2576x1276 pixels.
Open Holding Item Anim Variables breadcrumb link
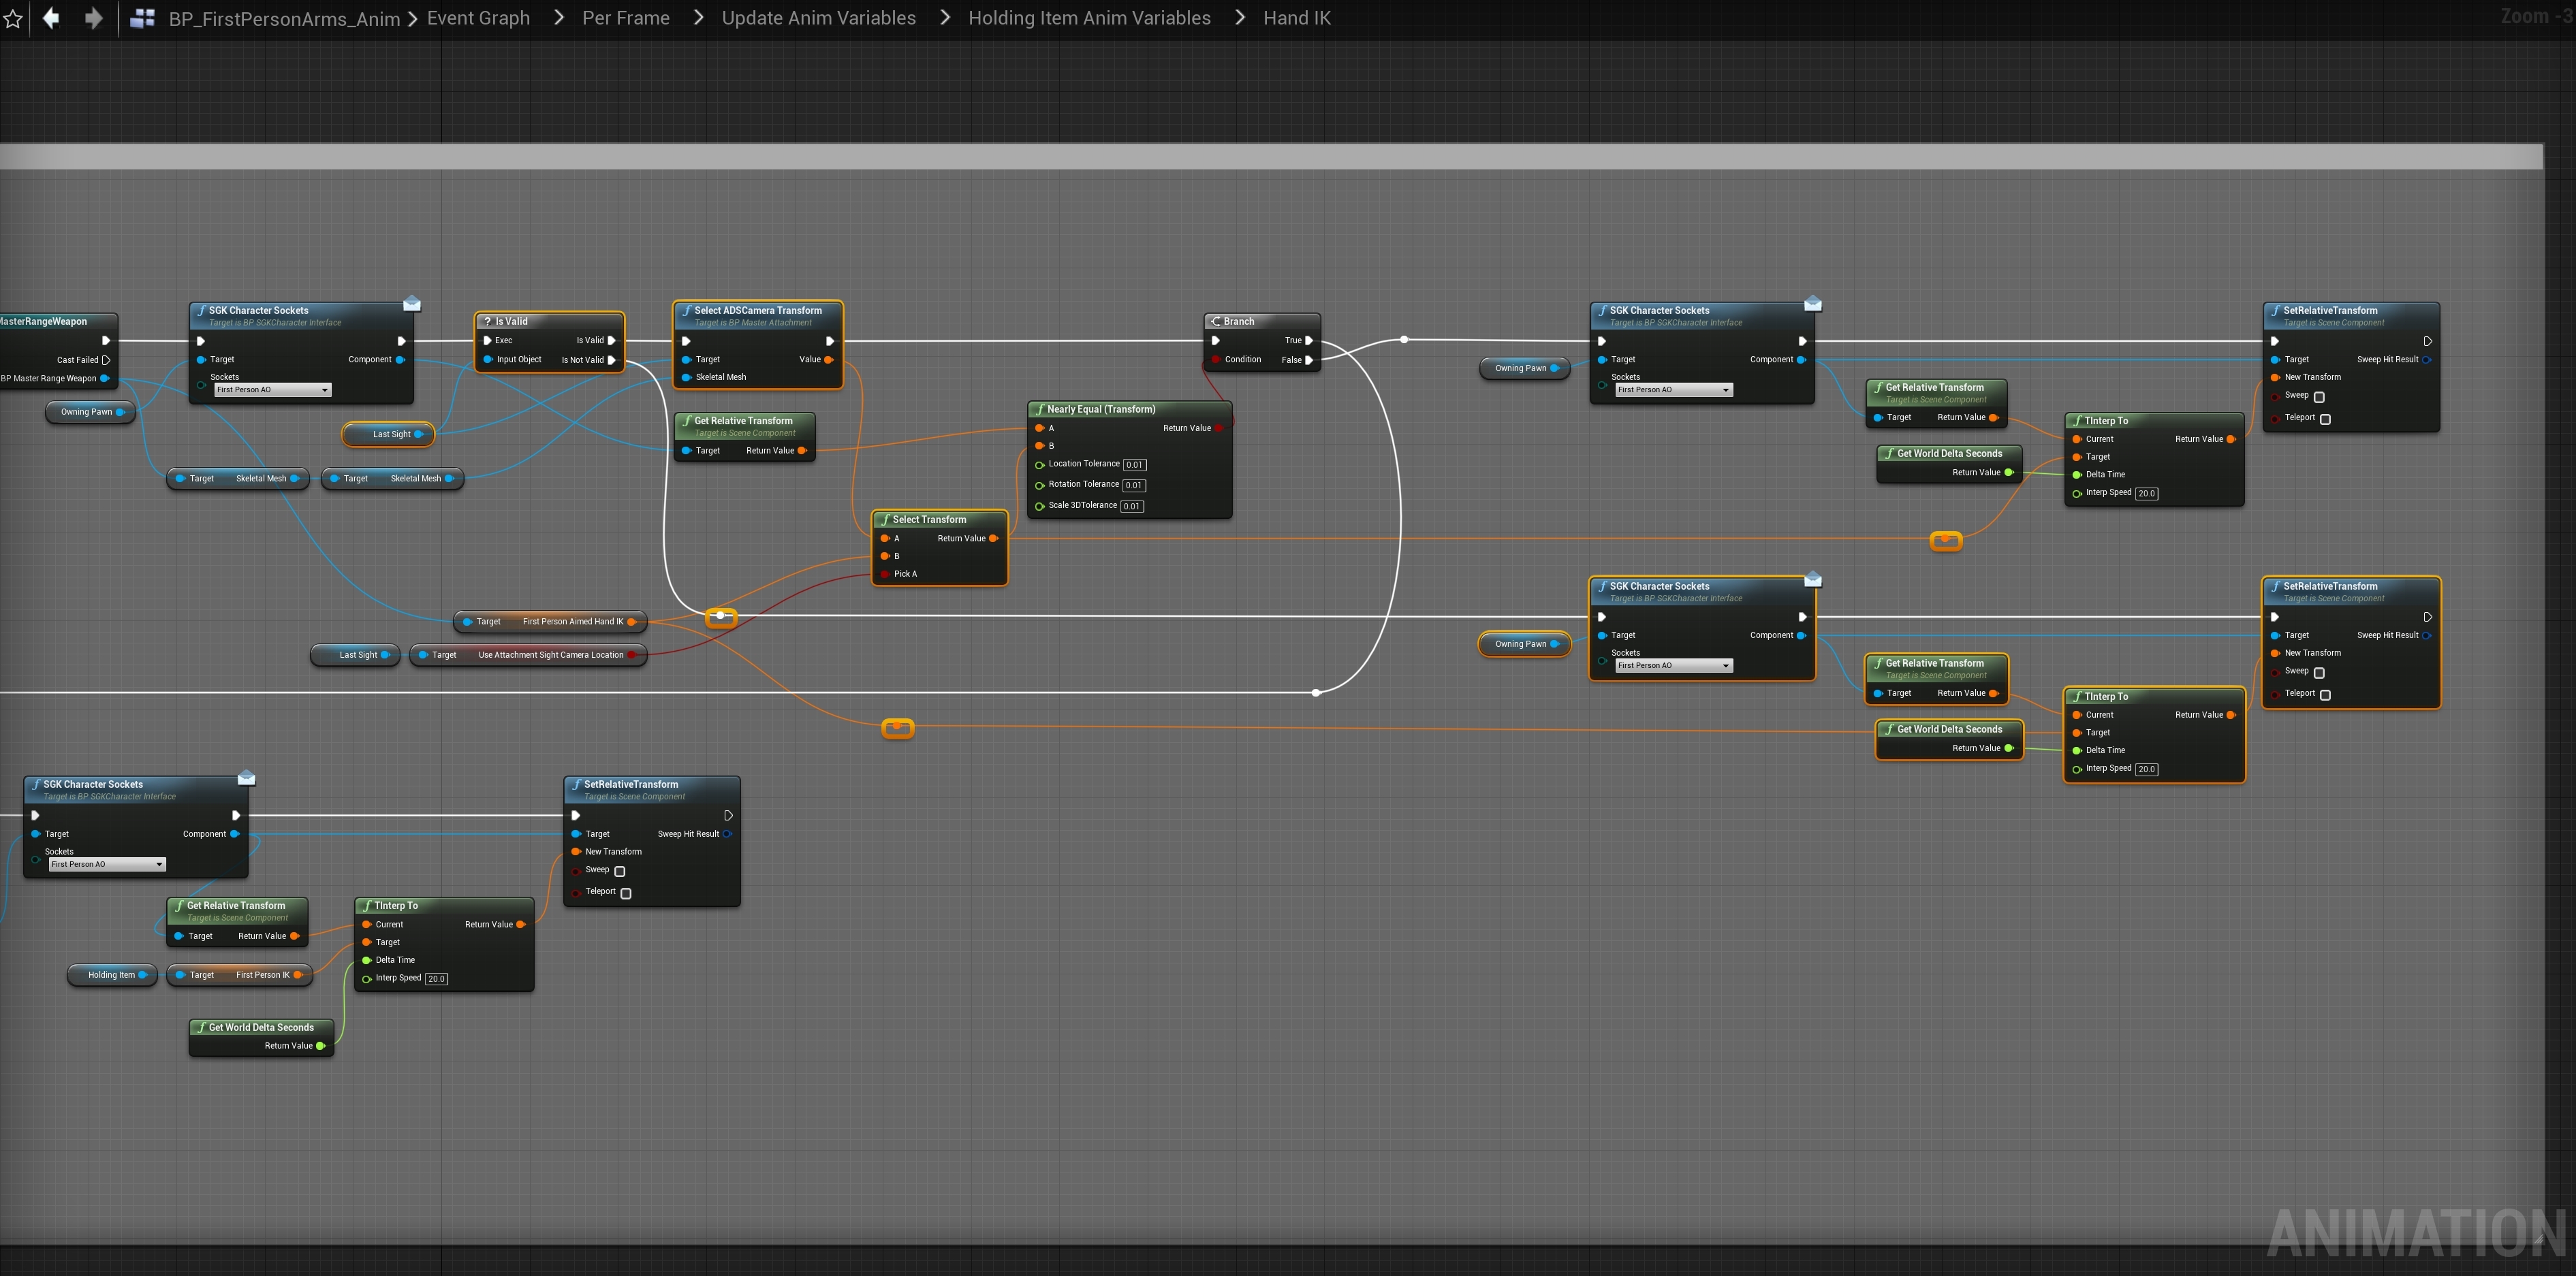(x=1089, y=18)
